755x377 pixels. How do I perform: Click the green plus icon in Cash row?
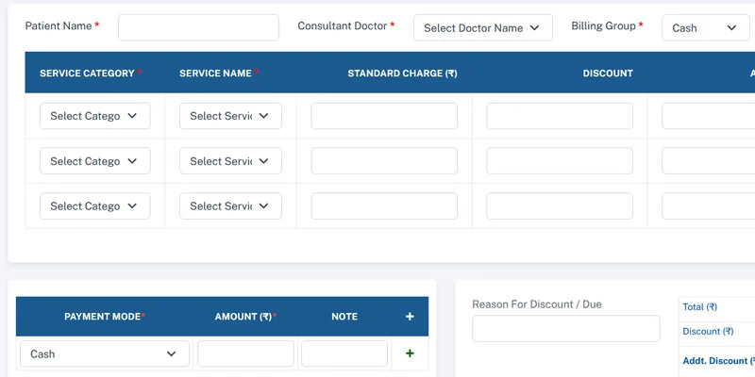pos(410,353)
